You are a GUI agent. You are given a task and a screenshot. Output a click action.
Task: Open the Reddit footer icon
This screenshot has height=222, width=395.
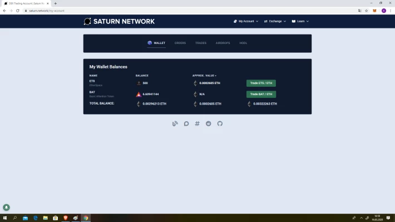click(x=208, y=124)
